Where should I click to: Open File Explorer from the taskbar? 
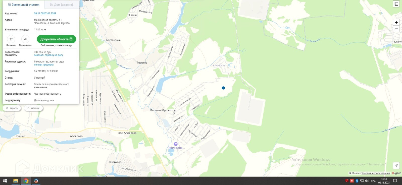point(16,181)
